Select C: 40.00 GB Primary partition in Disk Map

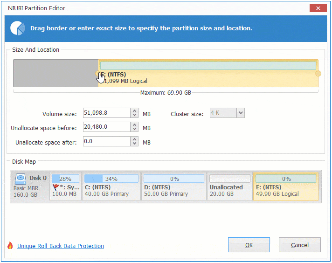111,187
